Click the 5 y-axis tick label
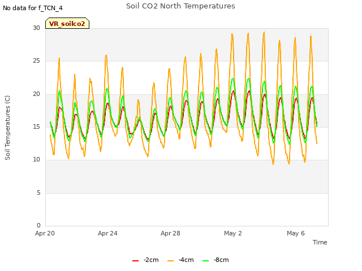The height and width of the screenshot is (271, 362). [x=38, y=193]
